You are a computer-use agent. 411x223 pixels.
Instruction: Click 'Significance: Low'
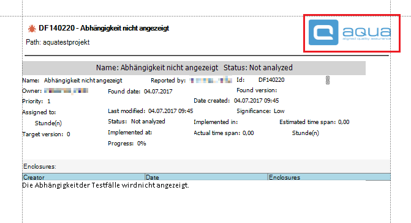tap(260, 111)
